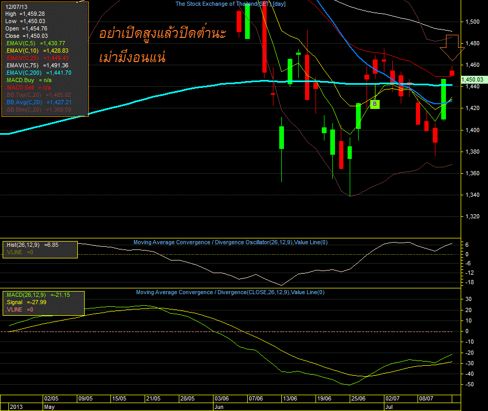
Task: Select the '15/05' date on the time axis
Action: click(119, 398)
